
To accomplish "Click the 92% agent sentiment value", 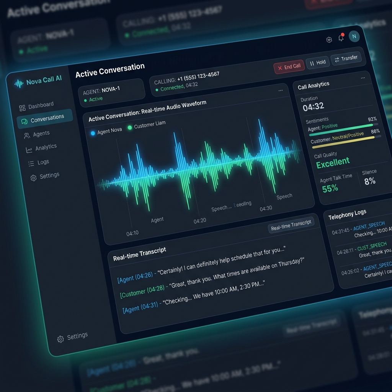I will pos(372,119).
